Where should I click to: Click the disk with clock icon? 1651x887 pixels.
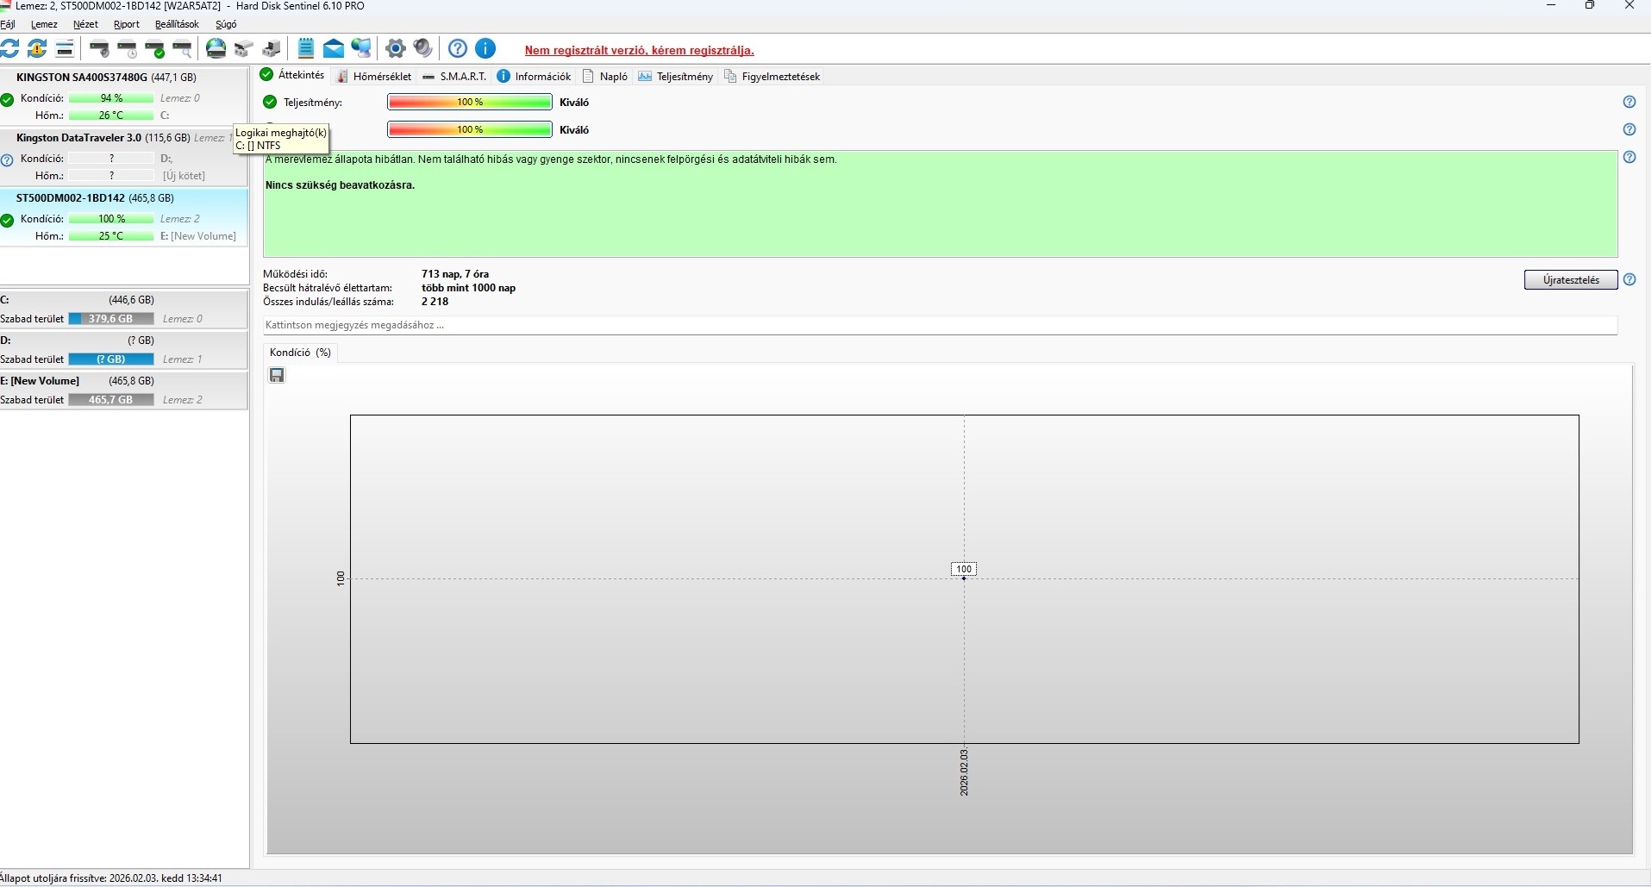(128, 48)
